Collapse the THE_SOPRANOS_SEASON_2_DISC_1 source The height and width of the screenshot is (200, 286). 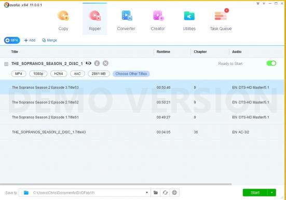click(x=6, y=64)
